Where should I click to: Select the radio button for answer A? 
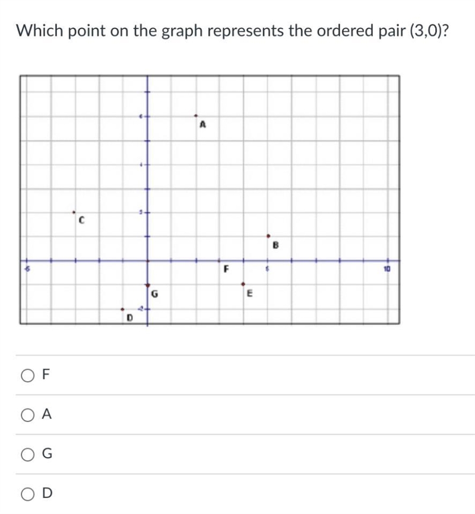(x=27, y=416)
